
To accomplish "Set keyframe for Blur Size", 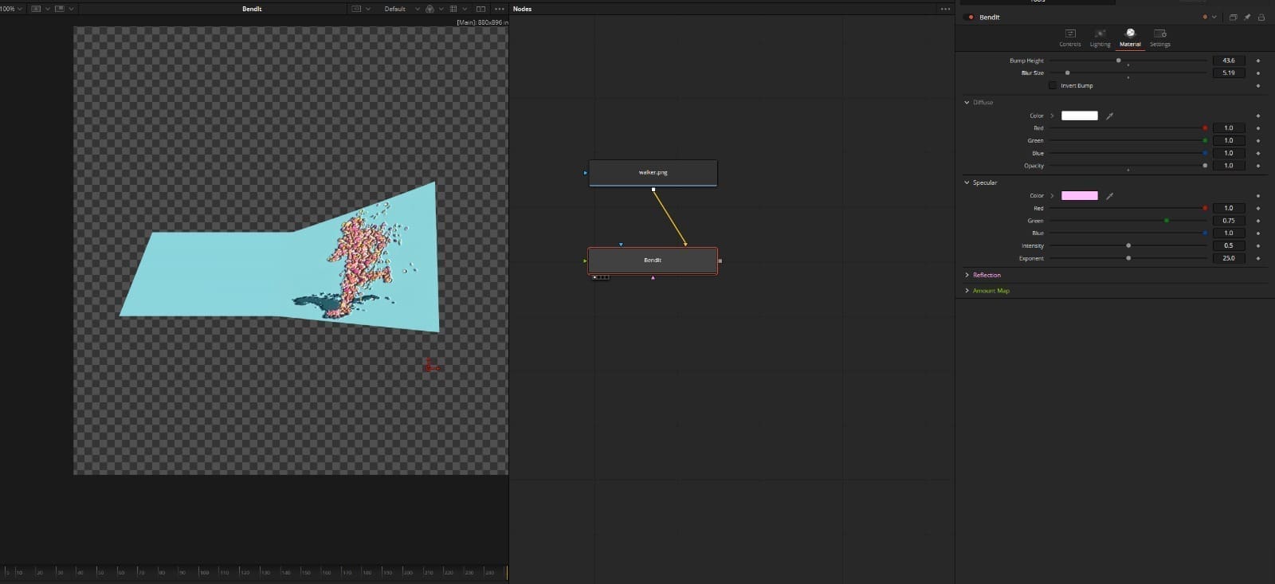I will (1258, 73).
